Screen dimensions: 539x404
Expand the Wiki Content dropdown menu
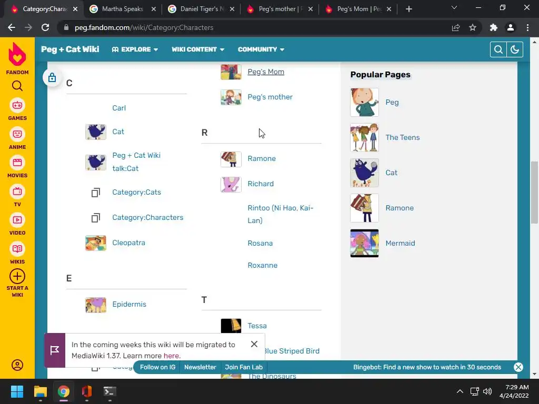(x=198, y=49)
